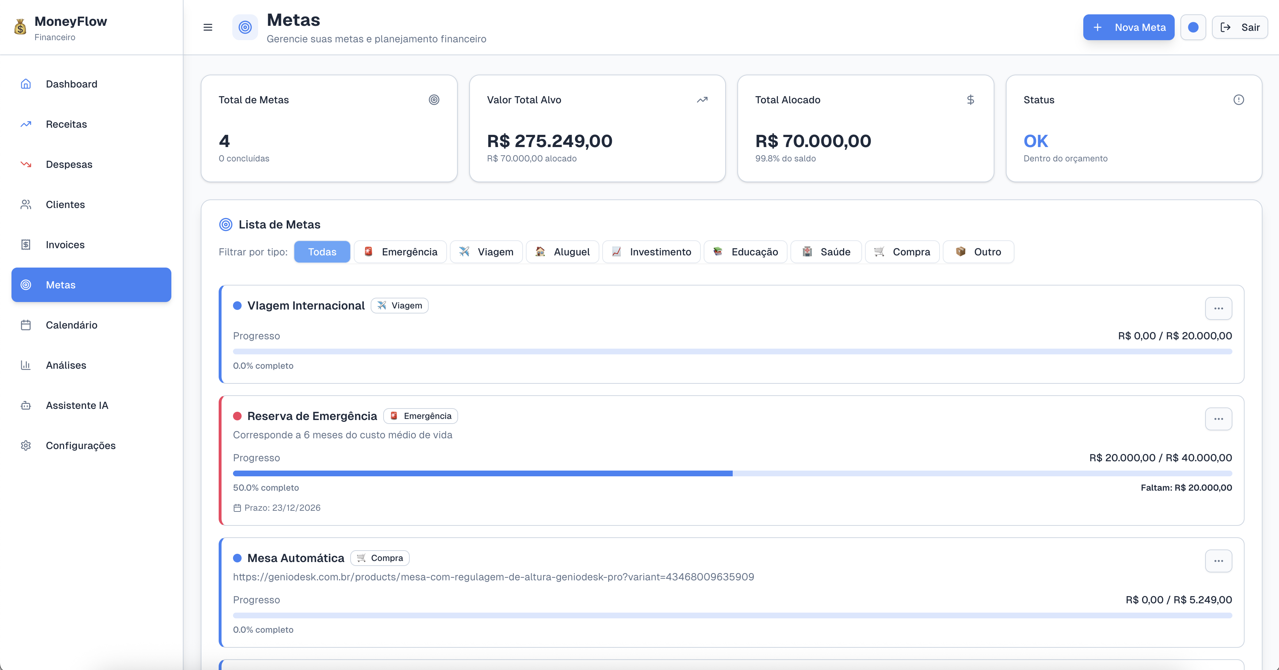Screen dimensions: 1279x670
Task: Select the Todas filter
Action: pyautogui.click(x=322, y=252)
